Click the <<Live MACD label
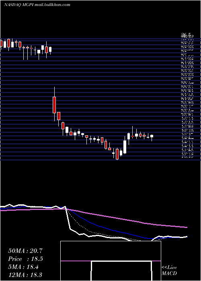 [169, 271]
